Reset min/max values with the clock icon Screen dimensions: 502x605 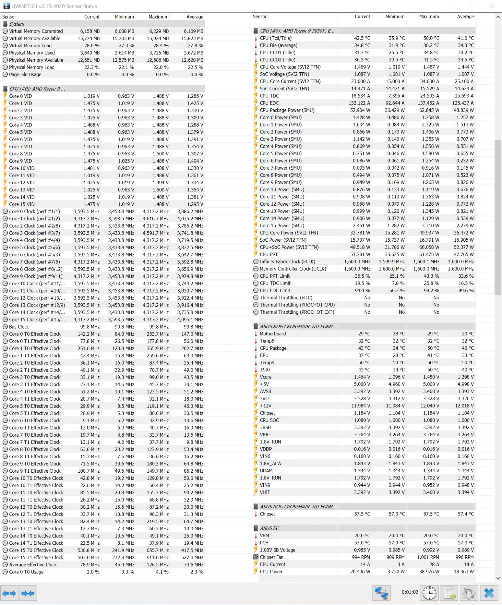coord(429,593)
